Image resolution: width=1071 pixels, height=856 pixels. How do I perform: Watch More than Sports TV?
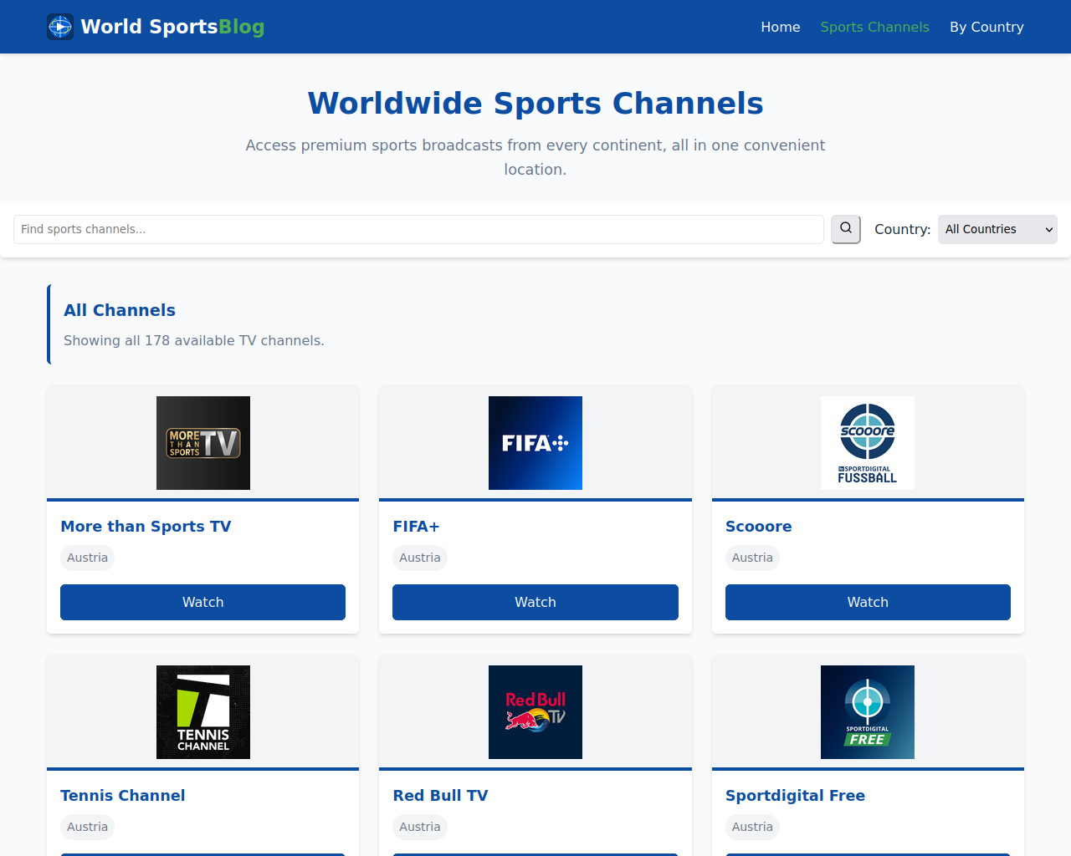click(202, 602)
